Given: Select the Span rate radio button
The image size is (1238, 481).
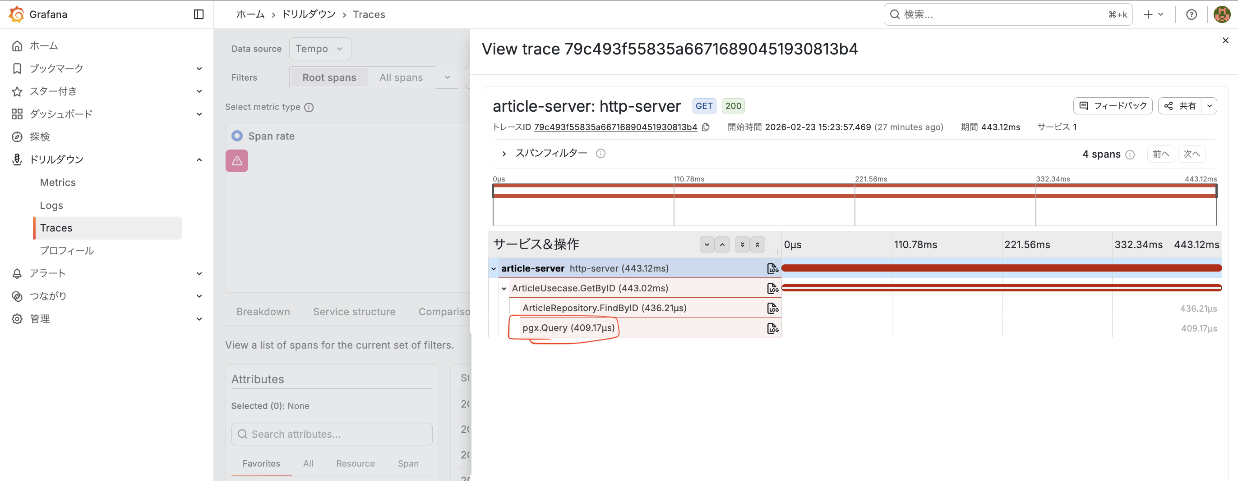Looking at the screenshot, I should tap(237, 136).
